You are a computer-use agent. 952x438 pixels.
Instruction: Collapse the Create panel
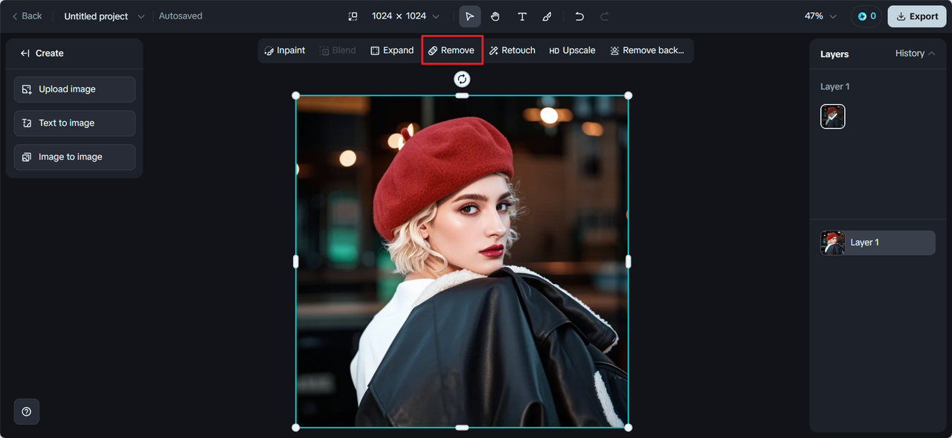click(25, 54)
